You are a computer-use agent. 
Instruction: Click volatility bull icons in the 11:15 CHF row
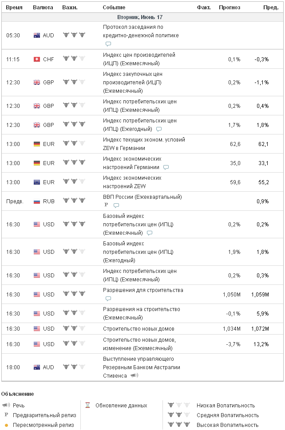[74, 59]
